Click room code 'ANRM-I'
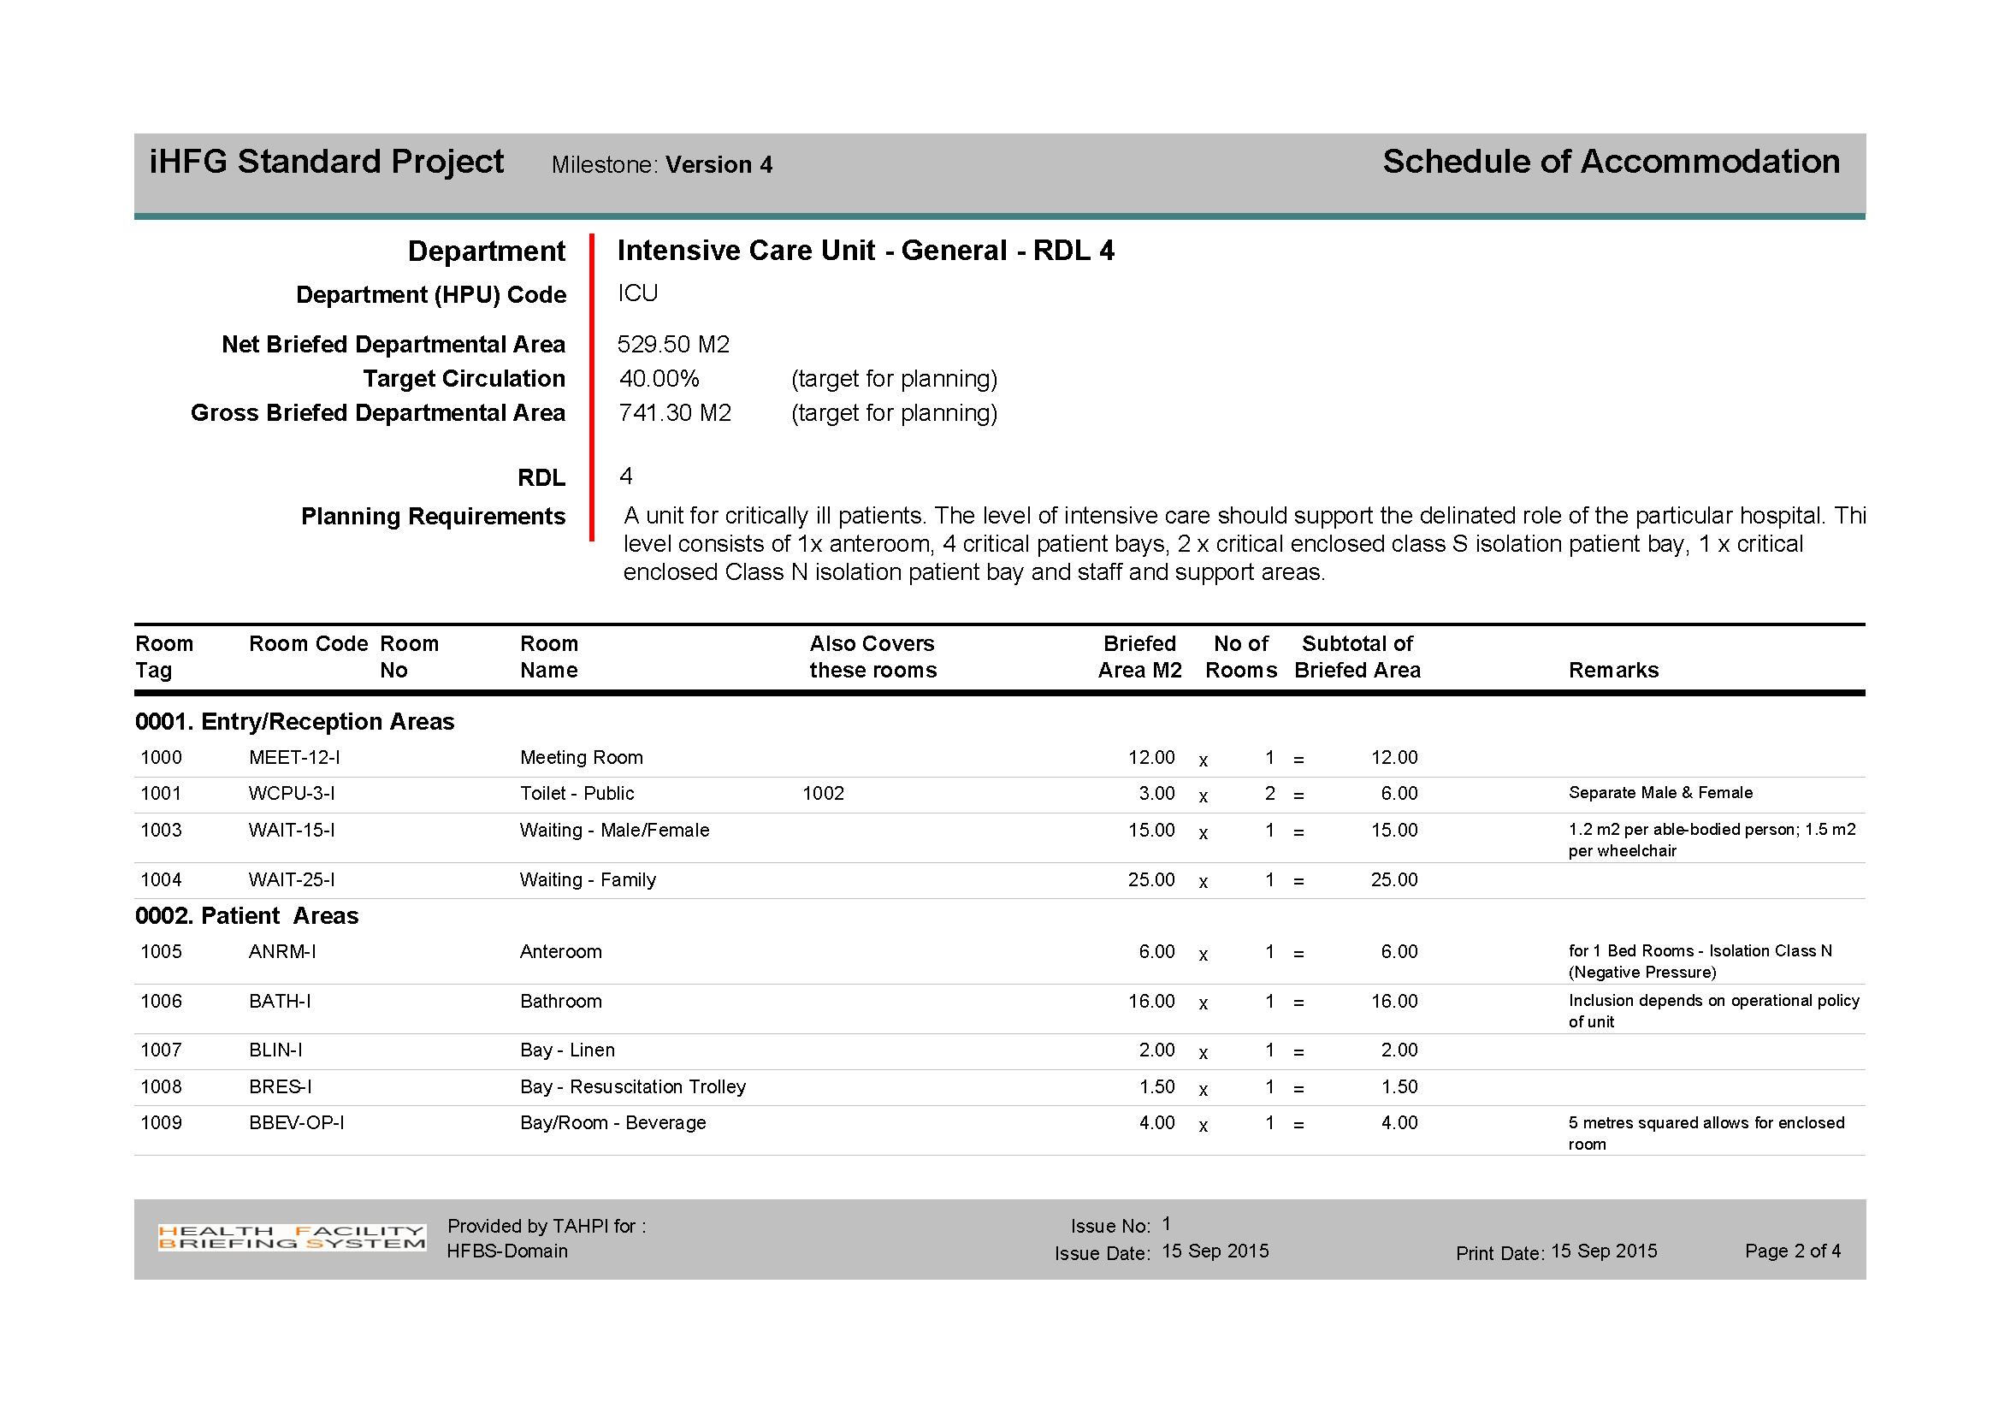This screenshot has width=1999, height=1414. pyautogui.click(x=282, y=952)
